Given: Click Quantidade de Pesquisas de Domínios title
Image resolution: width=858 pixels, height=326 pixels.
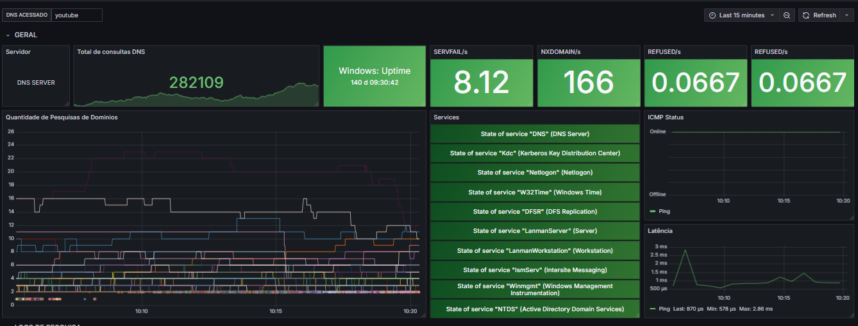Looking at the screenshot, I should click(62, 117).
